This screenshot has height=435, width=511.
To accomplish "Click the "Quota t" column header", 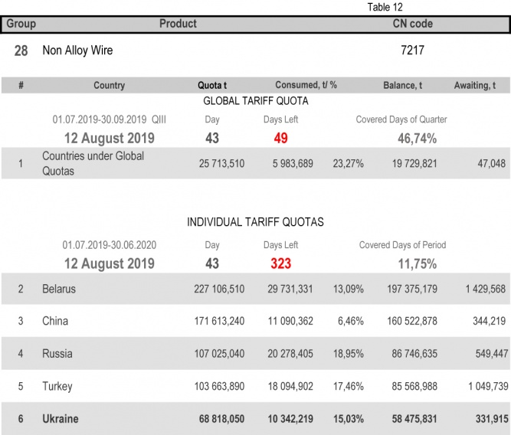I will 212,86.
